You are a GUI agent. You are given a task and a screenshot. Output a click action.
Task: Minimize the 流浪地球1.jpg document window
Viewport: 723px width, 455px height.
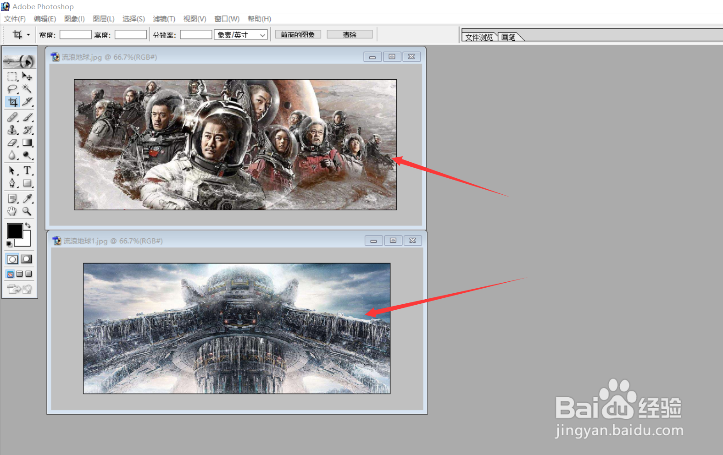pos(373,241)
